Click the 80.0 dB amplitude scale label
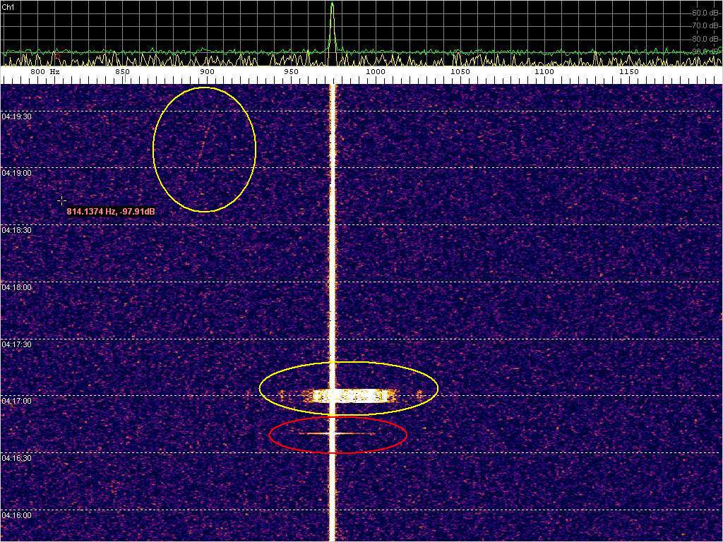723x542 pixels. (x=705, y=39)
